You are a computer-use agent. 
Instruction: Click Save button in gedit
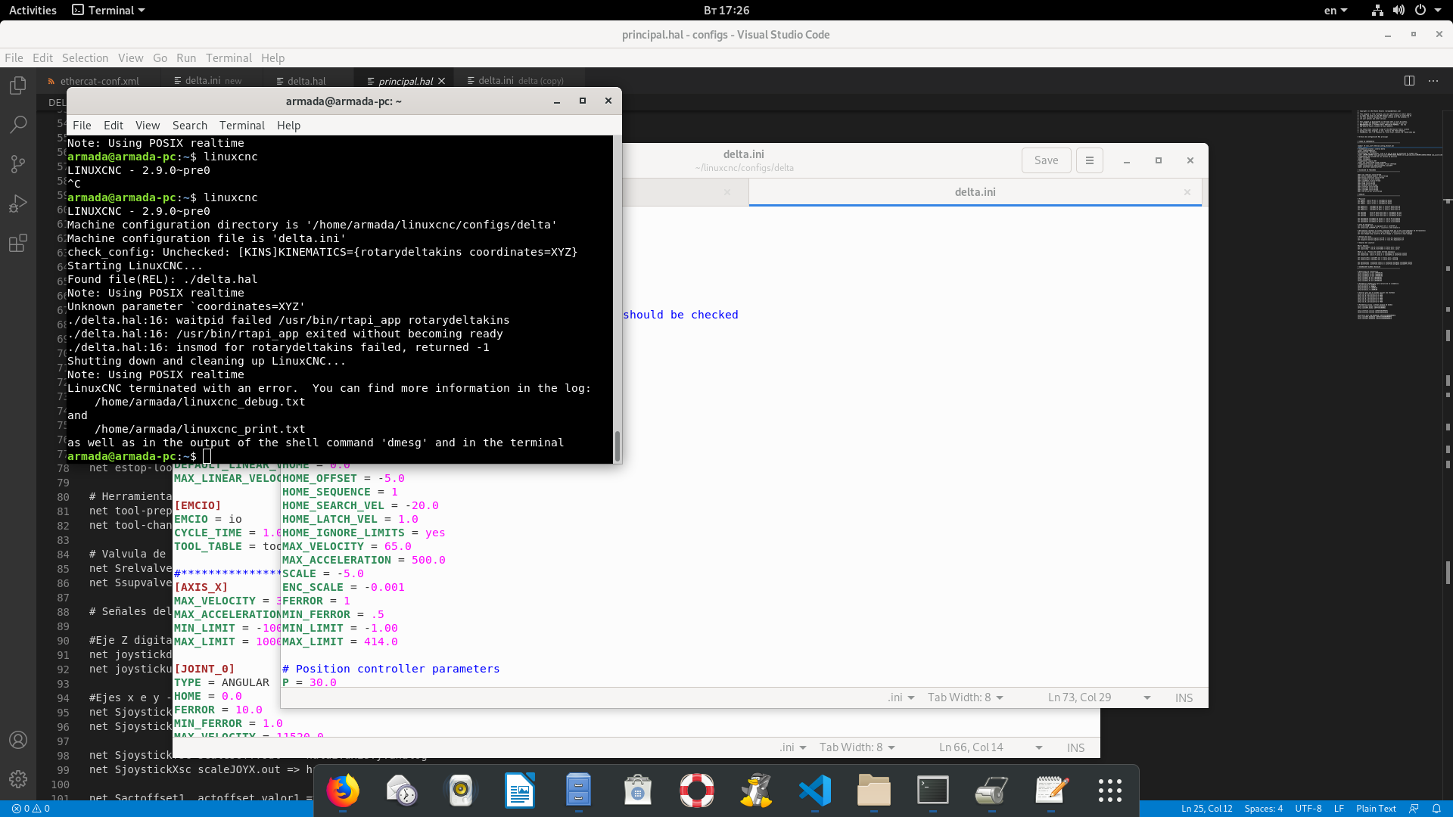[x=1047, y=160]
